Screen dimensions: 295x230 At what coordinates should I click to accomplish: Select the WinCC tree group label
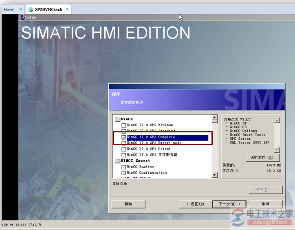pyautogui.click(x=127, y=119)
